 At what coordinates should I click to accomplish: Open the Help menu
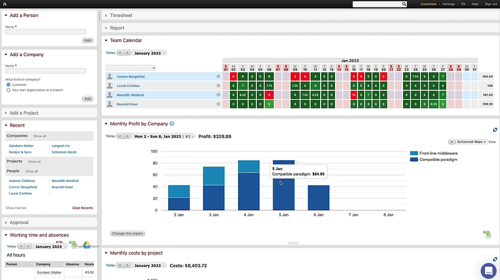tap(475, 4)
